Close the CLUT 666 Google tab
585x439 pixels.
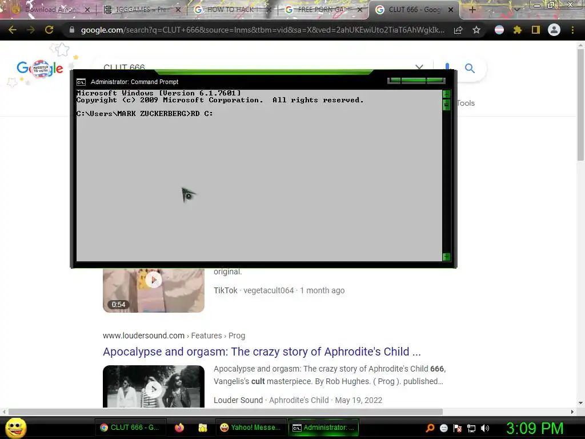tap(451, 10)
